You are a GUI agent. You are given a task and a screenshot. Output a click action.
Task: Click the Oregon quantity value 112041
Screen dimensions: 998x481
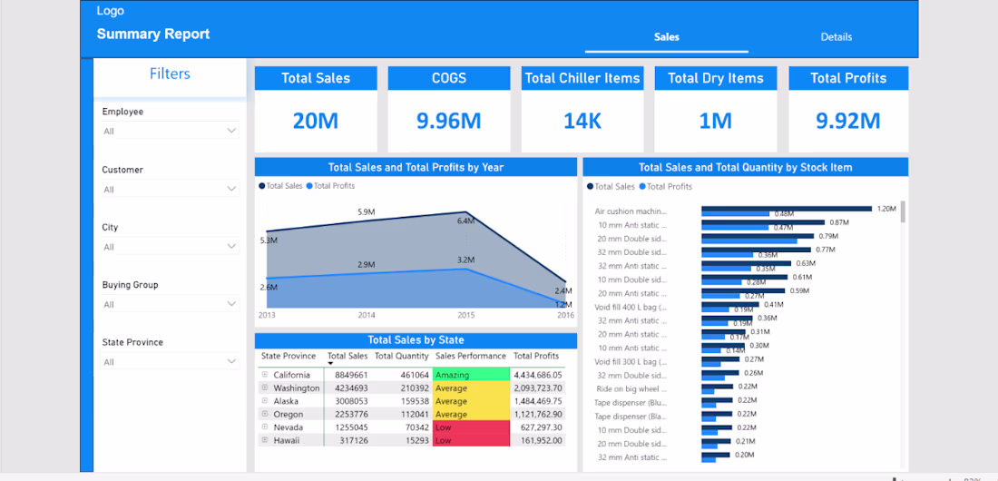point(414,414)
